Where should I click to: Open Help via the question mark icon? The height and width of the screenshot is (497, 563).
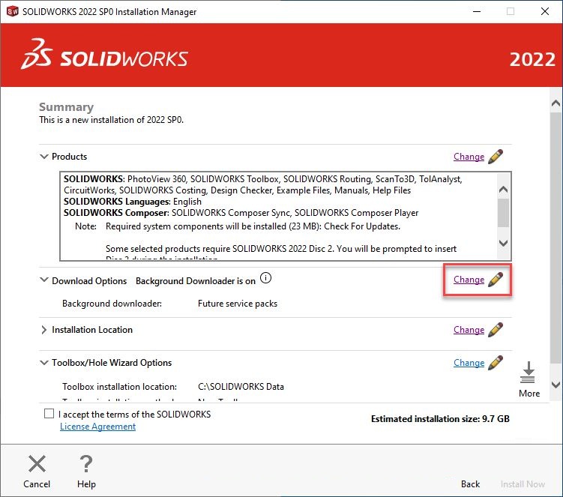[x=86, y=463]
